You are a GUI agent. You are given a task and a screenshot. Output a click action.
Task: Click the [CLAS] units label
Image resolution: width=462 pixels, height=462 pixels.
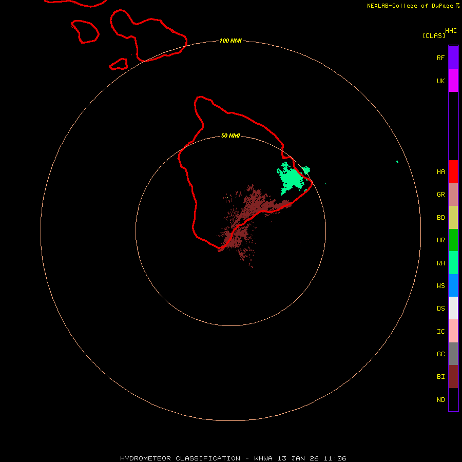tap(434, 35)
